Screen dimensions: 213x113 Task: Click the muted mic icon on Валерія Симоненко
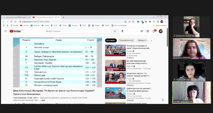click(174, 36)
